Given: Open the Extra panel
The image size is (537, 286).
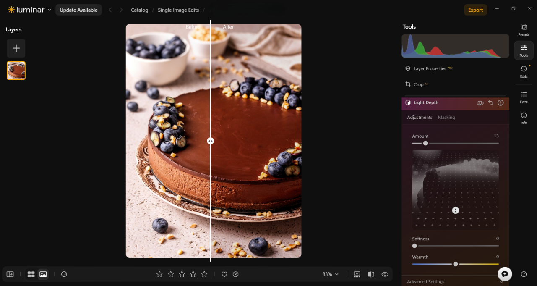Looking at the screenshot, I should (524, 97).
